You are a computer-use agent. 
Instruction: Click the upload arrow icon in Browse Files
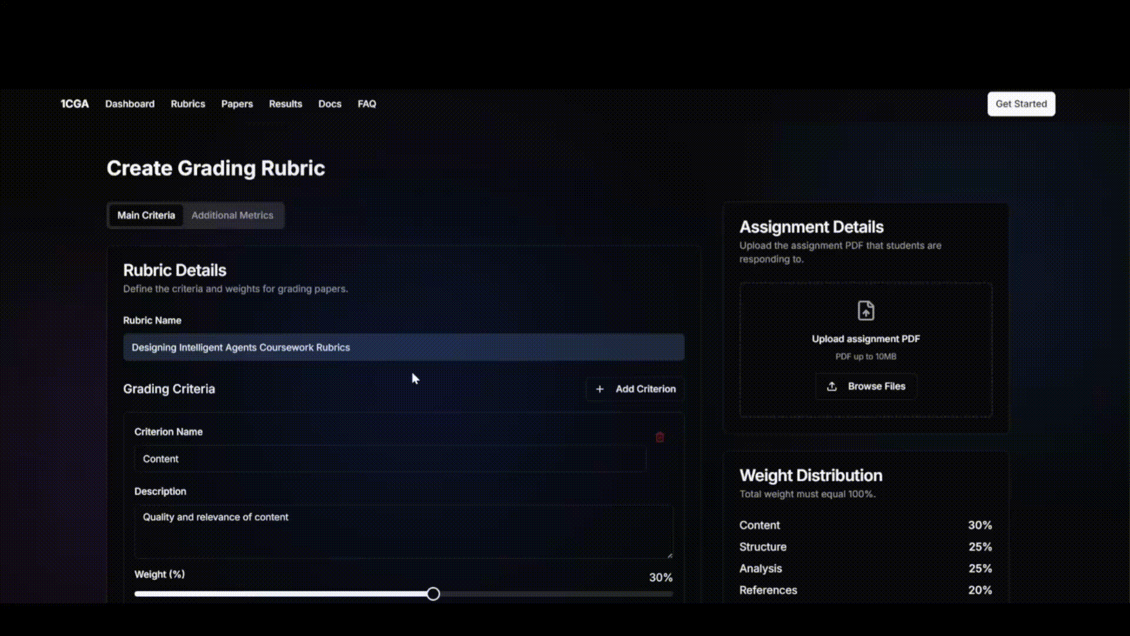(x=832, y=386)
